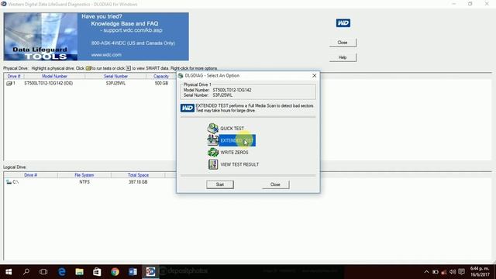Open the taskbar clock and date
This screenshot has height=279, width=496.
click(480, 272)
